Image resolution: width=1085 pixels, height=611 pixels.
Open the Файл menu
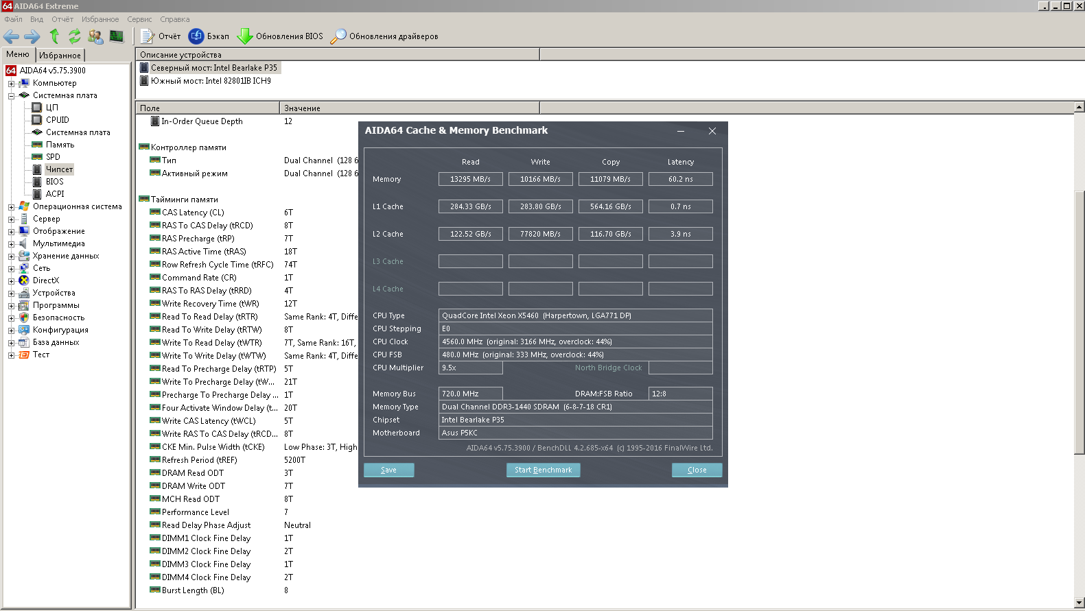pyautogui.click(x=13, y=19)
